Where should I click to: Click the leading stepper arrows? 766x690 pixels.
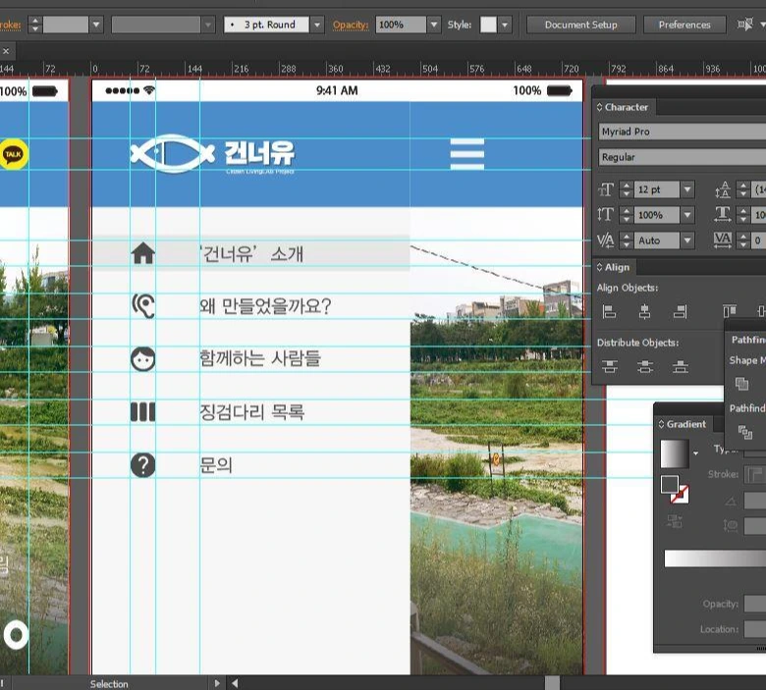point(743,189)
